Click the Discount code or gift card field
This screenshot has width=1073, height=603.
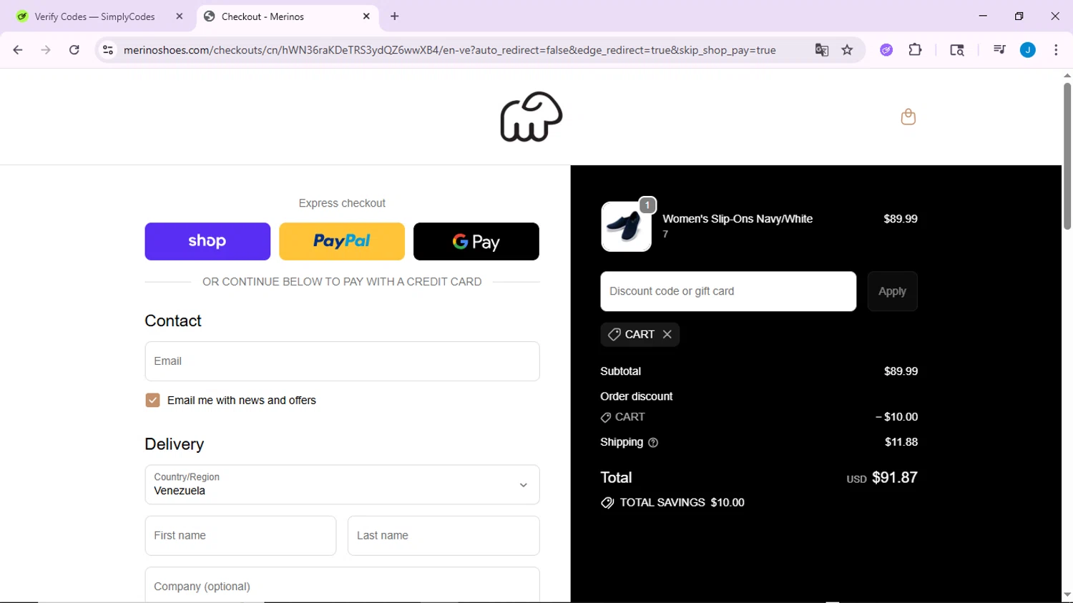[728, 291]
